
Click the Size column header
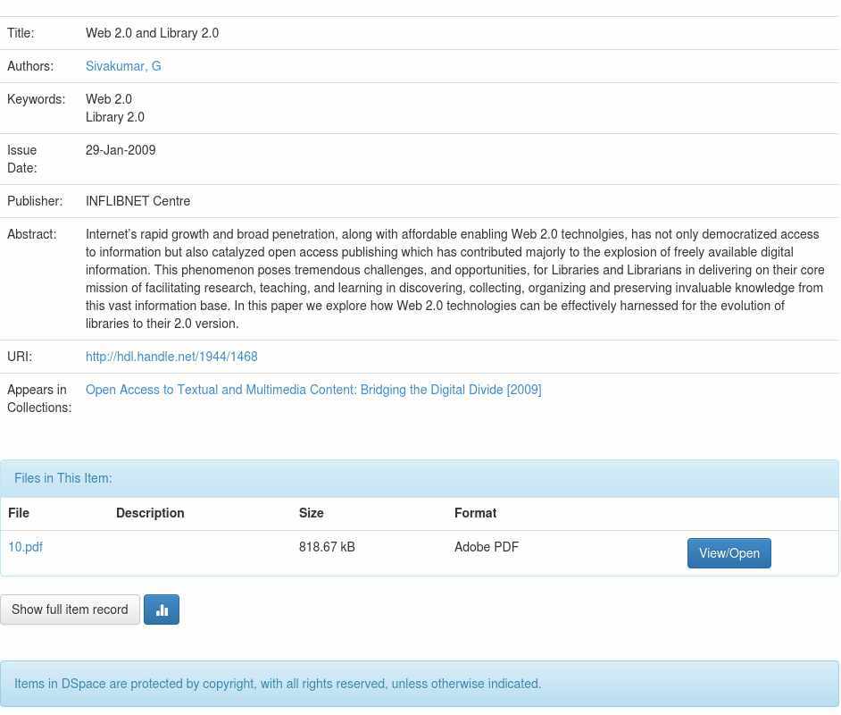(312, 513)
